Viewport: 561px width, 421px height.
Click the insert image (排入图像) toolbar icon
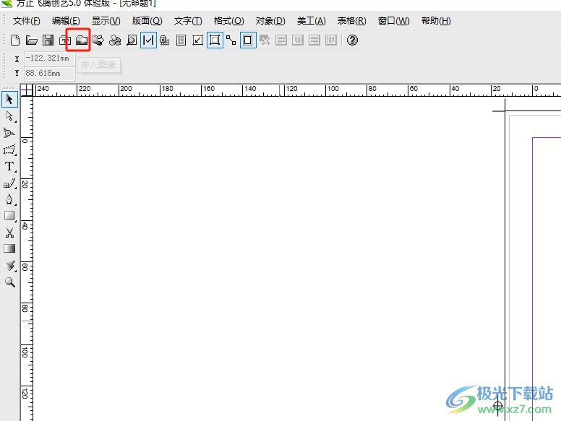click(82, 40)
